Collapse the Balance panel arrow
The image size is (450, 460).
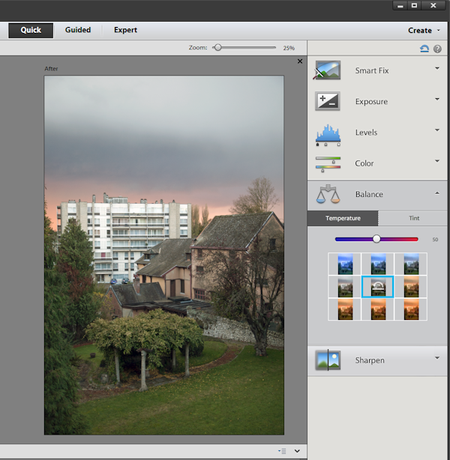click(x=437, y=193)
